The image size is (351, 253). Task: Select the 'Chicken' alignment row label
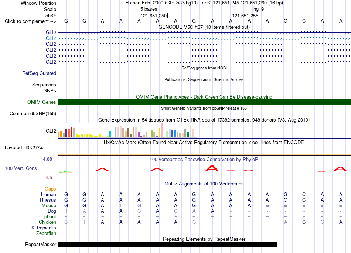[x=47, y=222]
